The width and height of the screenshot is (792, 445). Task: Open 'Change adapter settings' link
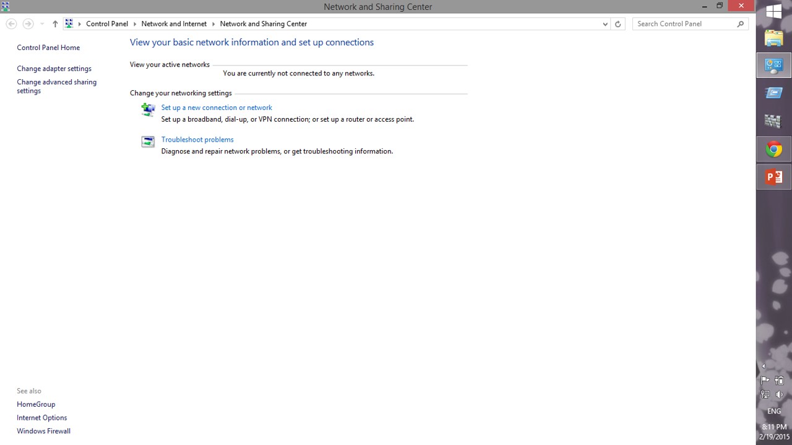(x=54, y=69)
